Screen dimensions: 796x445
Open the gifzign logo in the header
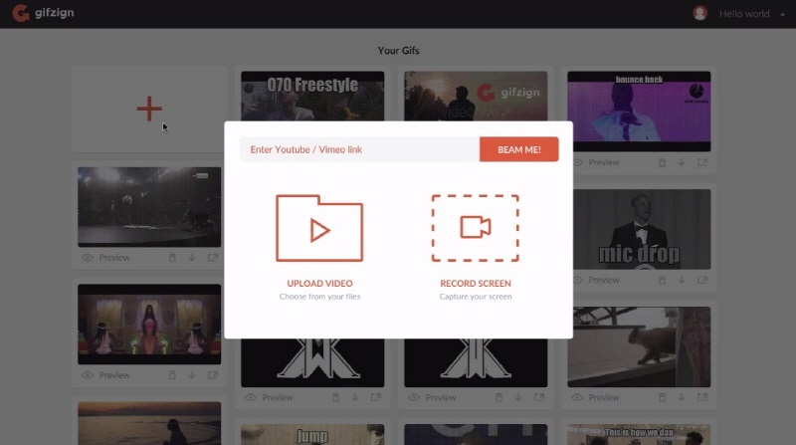coord(43,13)
